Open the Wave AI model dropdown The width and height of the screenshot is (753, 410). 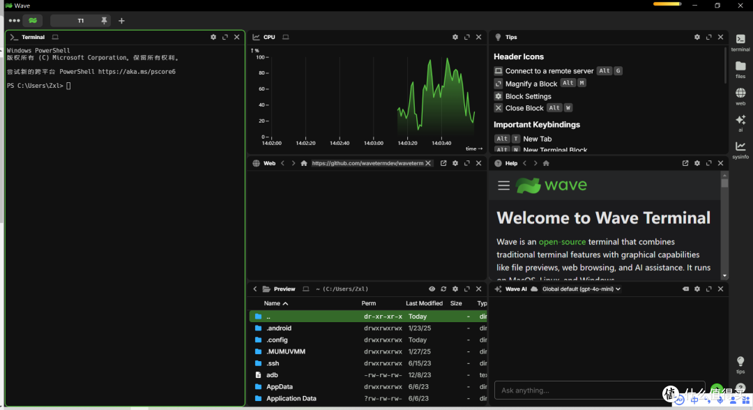point(581,289)
